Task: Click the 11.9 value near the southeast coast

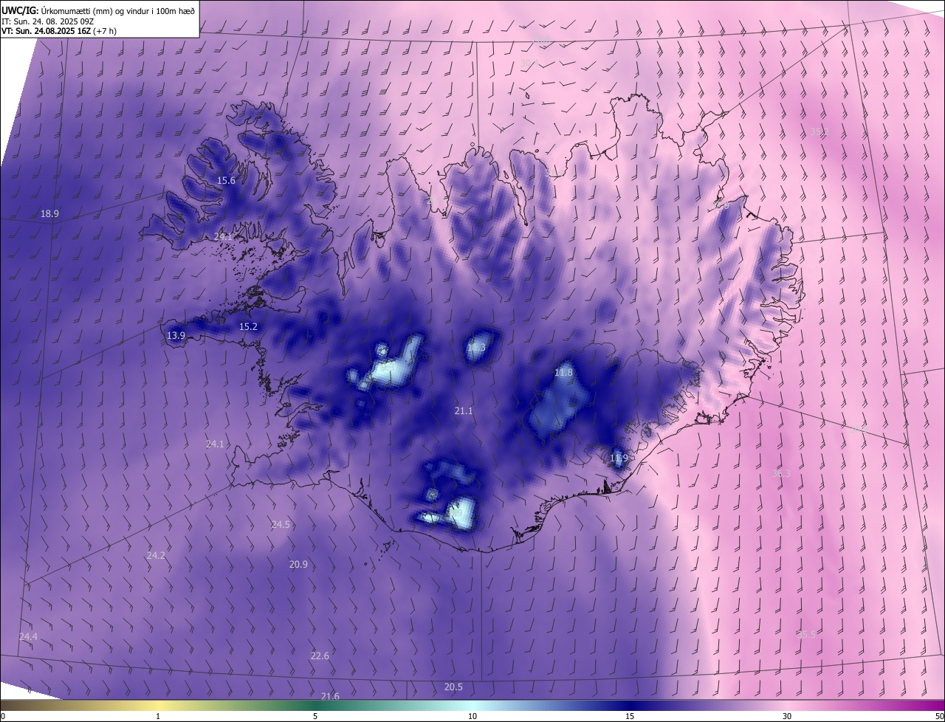Action: click(619, 458)
